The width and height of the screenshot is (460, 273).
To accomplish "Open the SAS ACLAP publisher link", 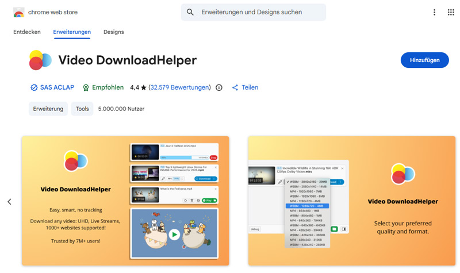I will point(57,87).
